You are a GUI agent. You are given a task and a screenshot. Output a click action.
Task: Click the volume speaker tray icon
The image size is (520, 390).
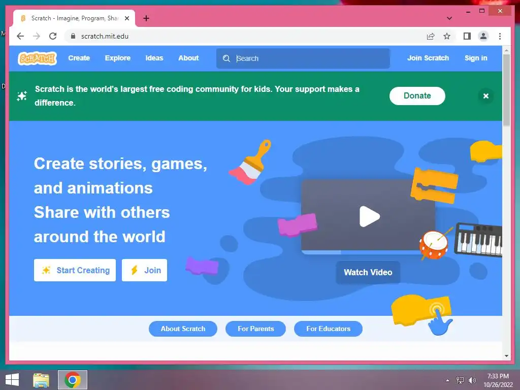coord(472,380)
